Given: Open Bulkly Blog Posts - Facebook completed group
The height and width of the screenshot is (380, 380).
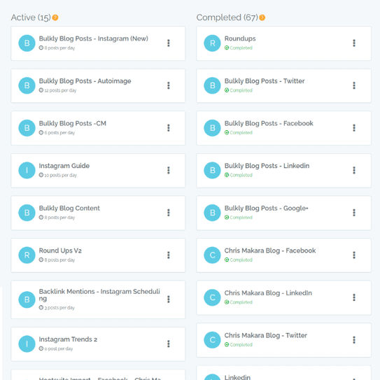Looking at the screenshot, I should (x=269, y=124).
